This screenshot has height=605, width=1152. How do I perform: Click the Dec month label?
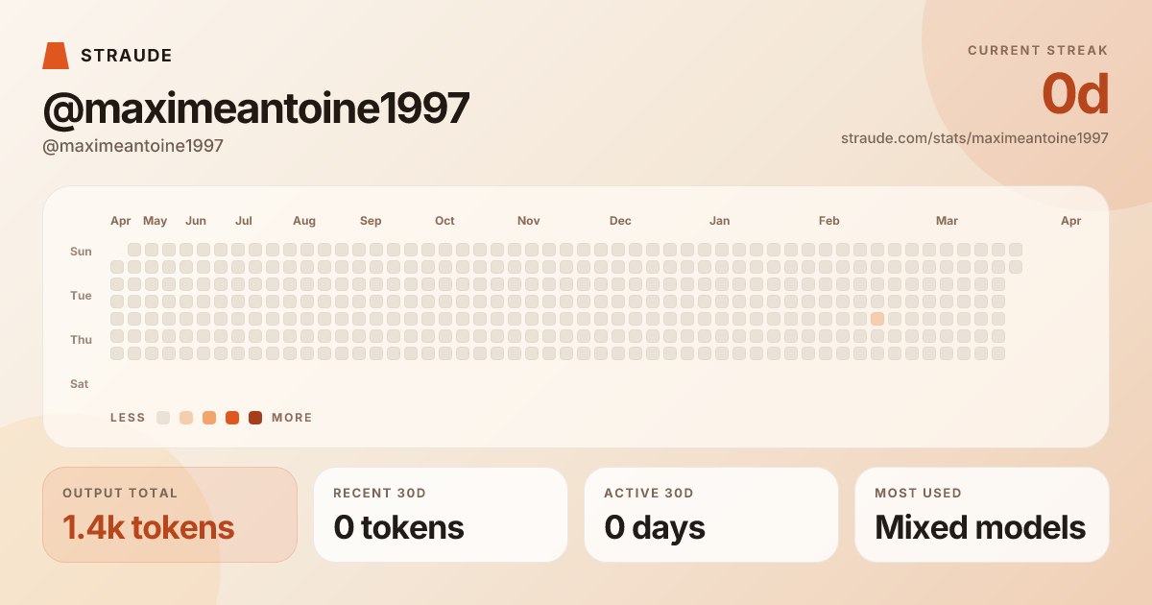click(620, 221)
